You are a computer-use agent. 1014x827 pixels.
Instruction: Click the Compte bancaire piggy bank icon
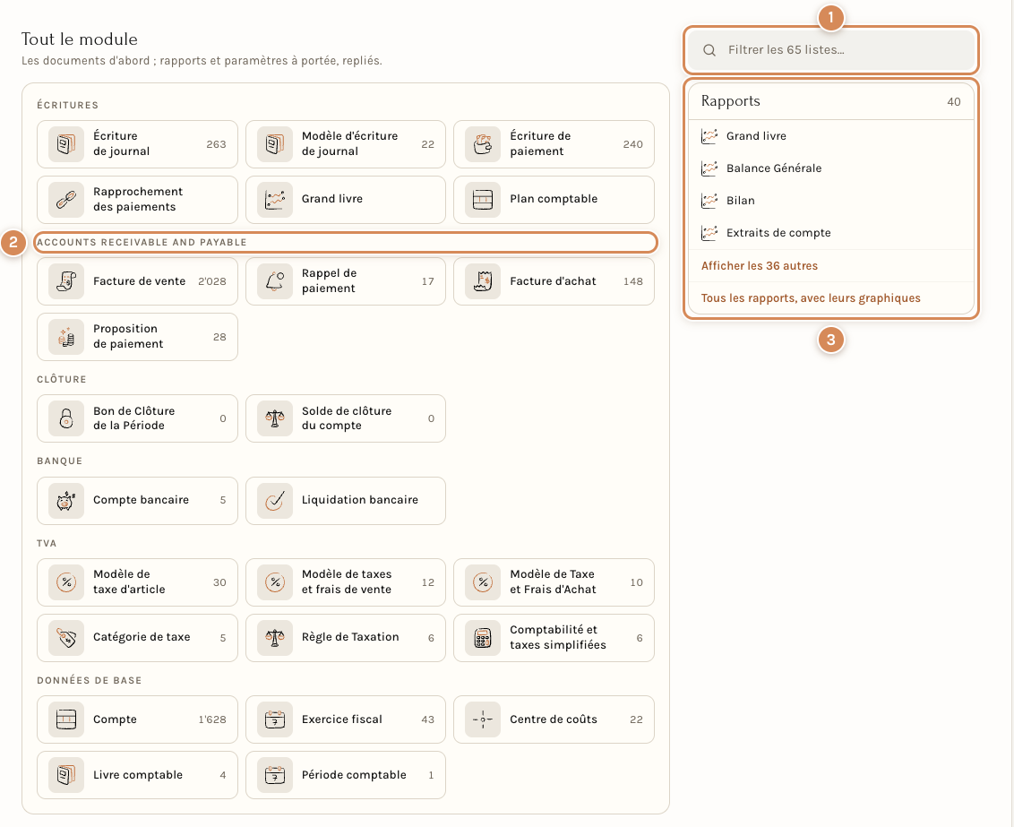click(66, 501)
